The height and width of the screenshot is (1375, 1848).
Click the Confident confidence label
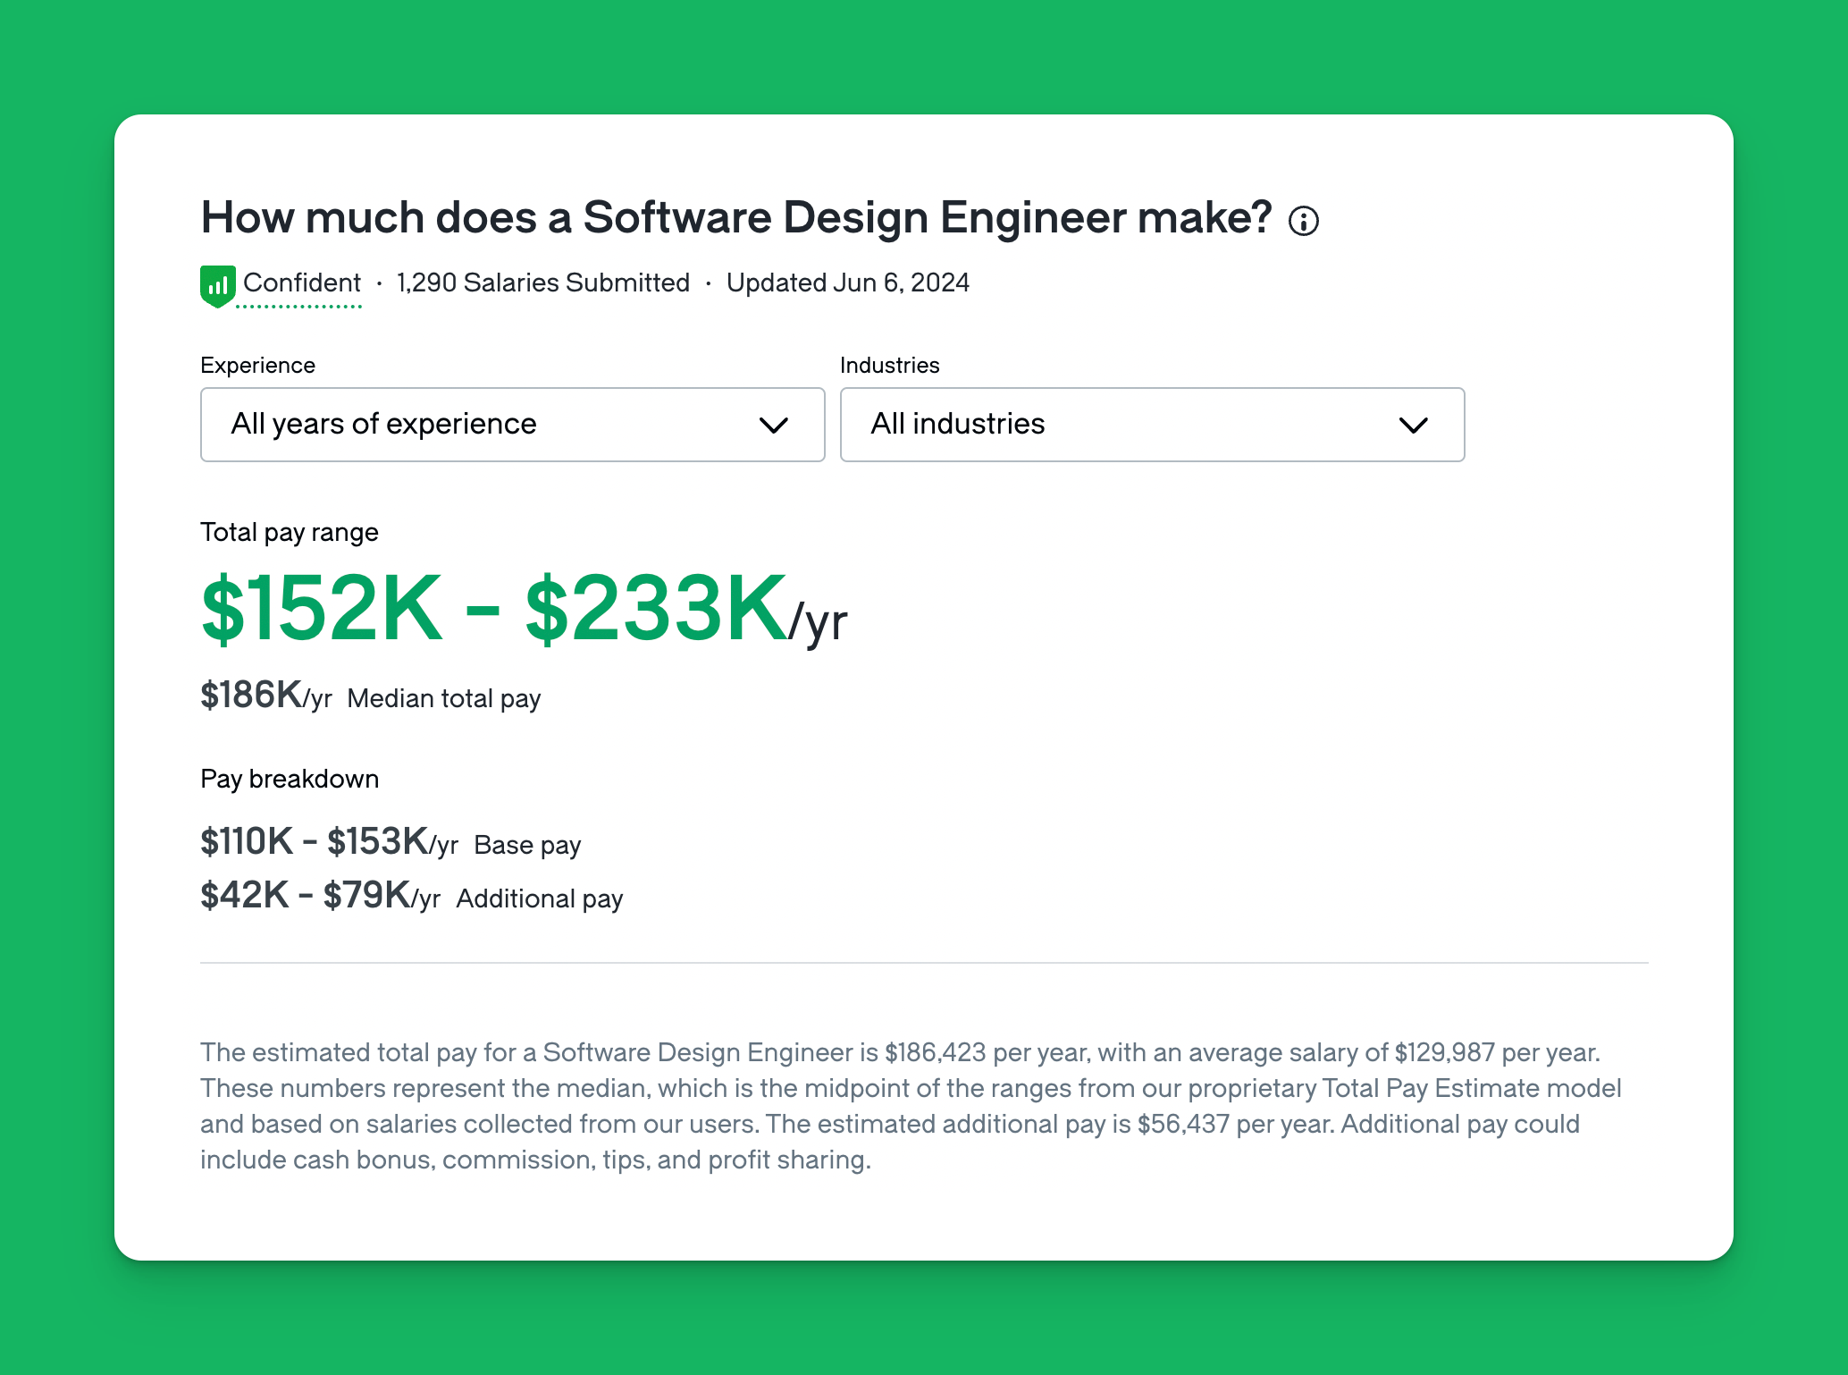click(302, 283)
